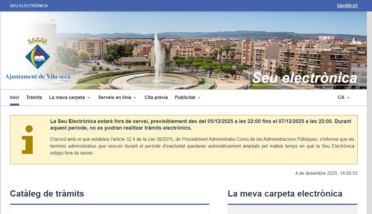Open the La meva carpeta dropdown menu

(x=67, y=98)
